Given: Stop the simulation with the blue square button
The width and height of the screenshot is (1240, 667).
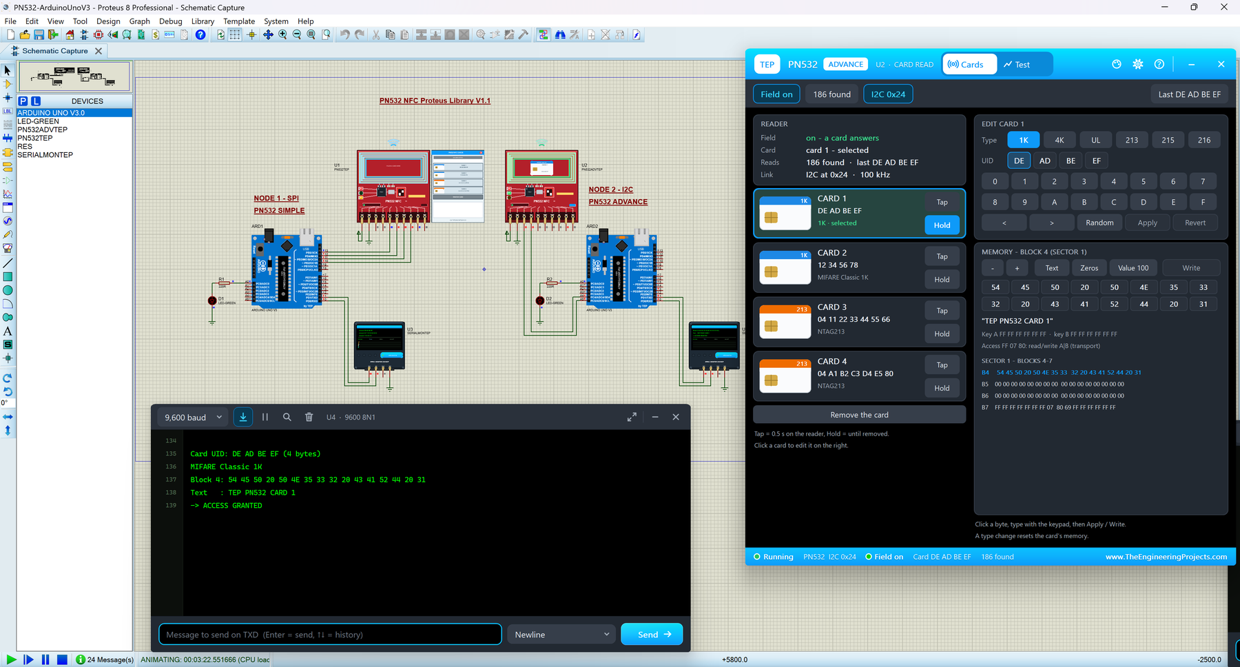Looking at the screenshot, I should 62,659.
